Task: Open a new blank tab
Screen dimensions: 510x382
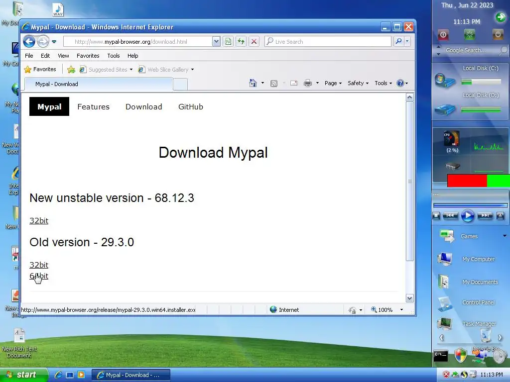Action: 180,84
